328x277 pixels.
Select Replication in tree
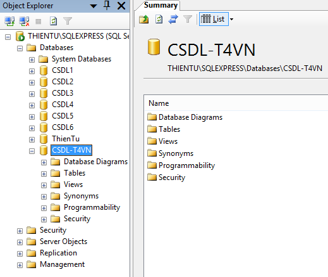coord(58,253)
